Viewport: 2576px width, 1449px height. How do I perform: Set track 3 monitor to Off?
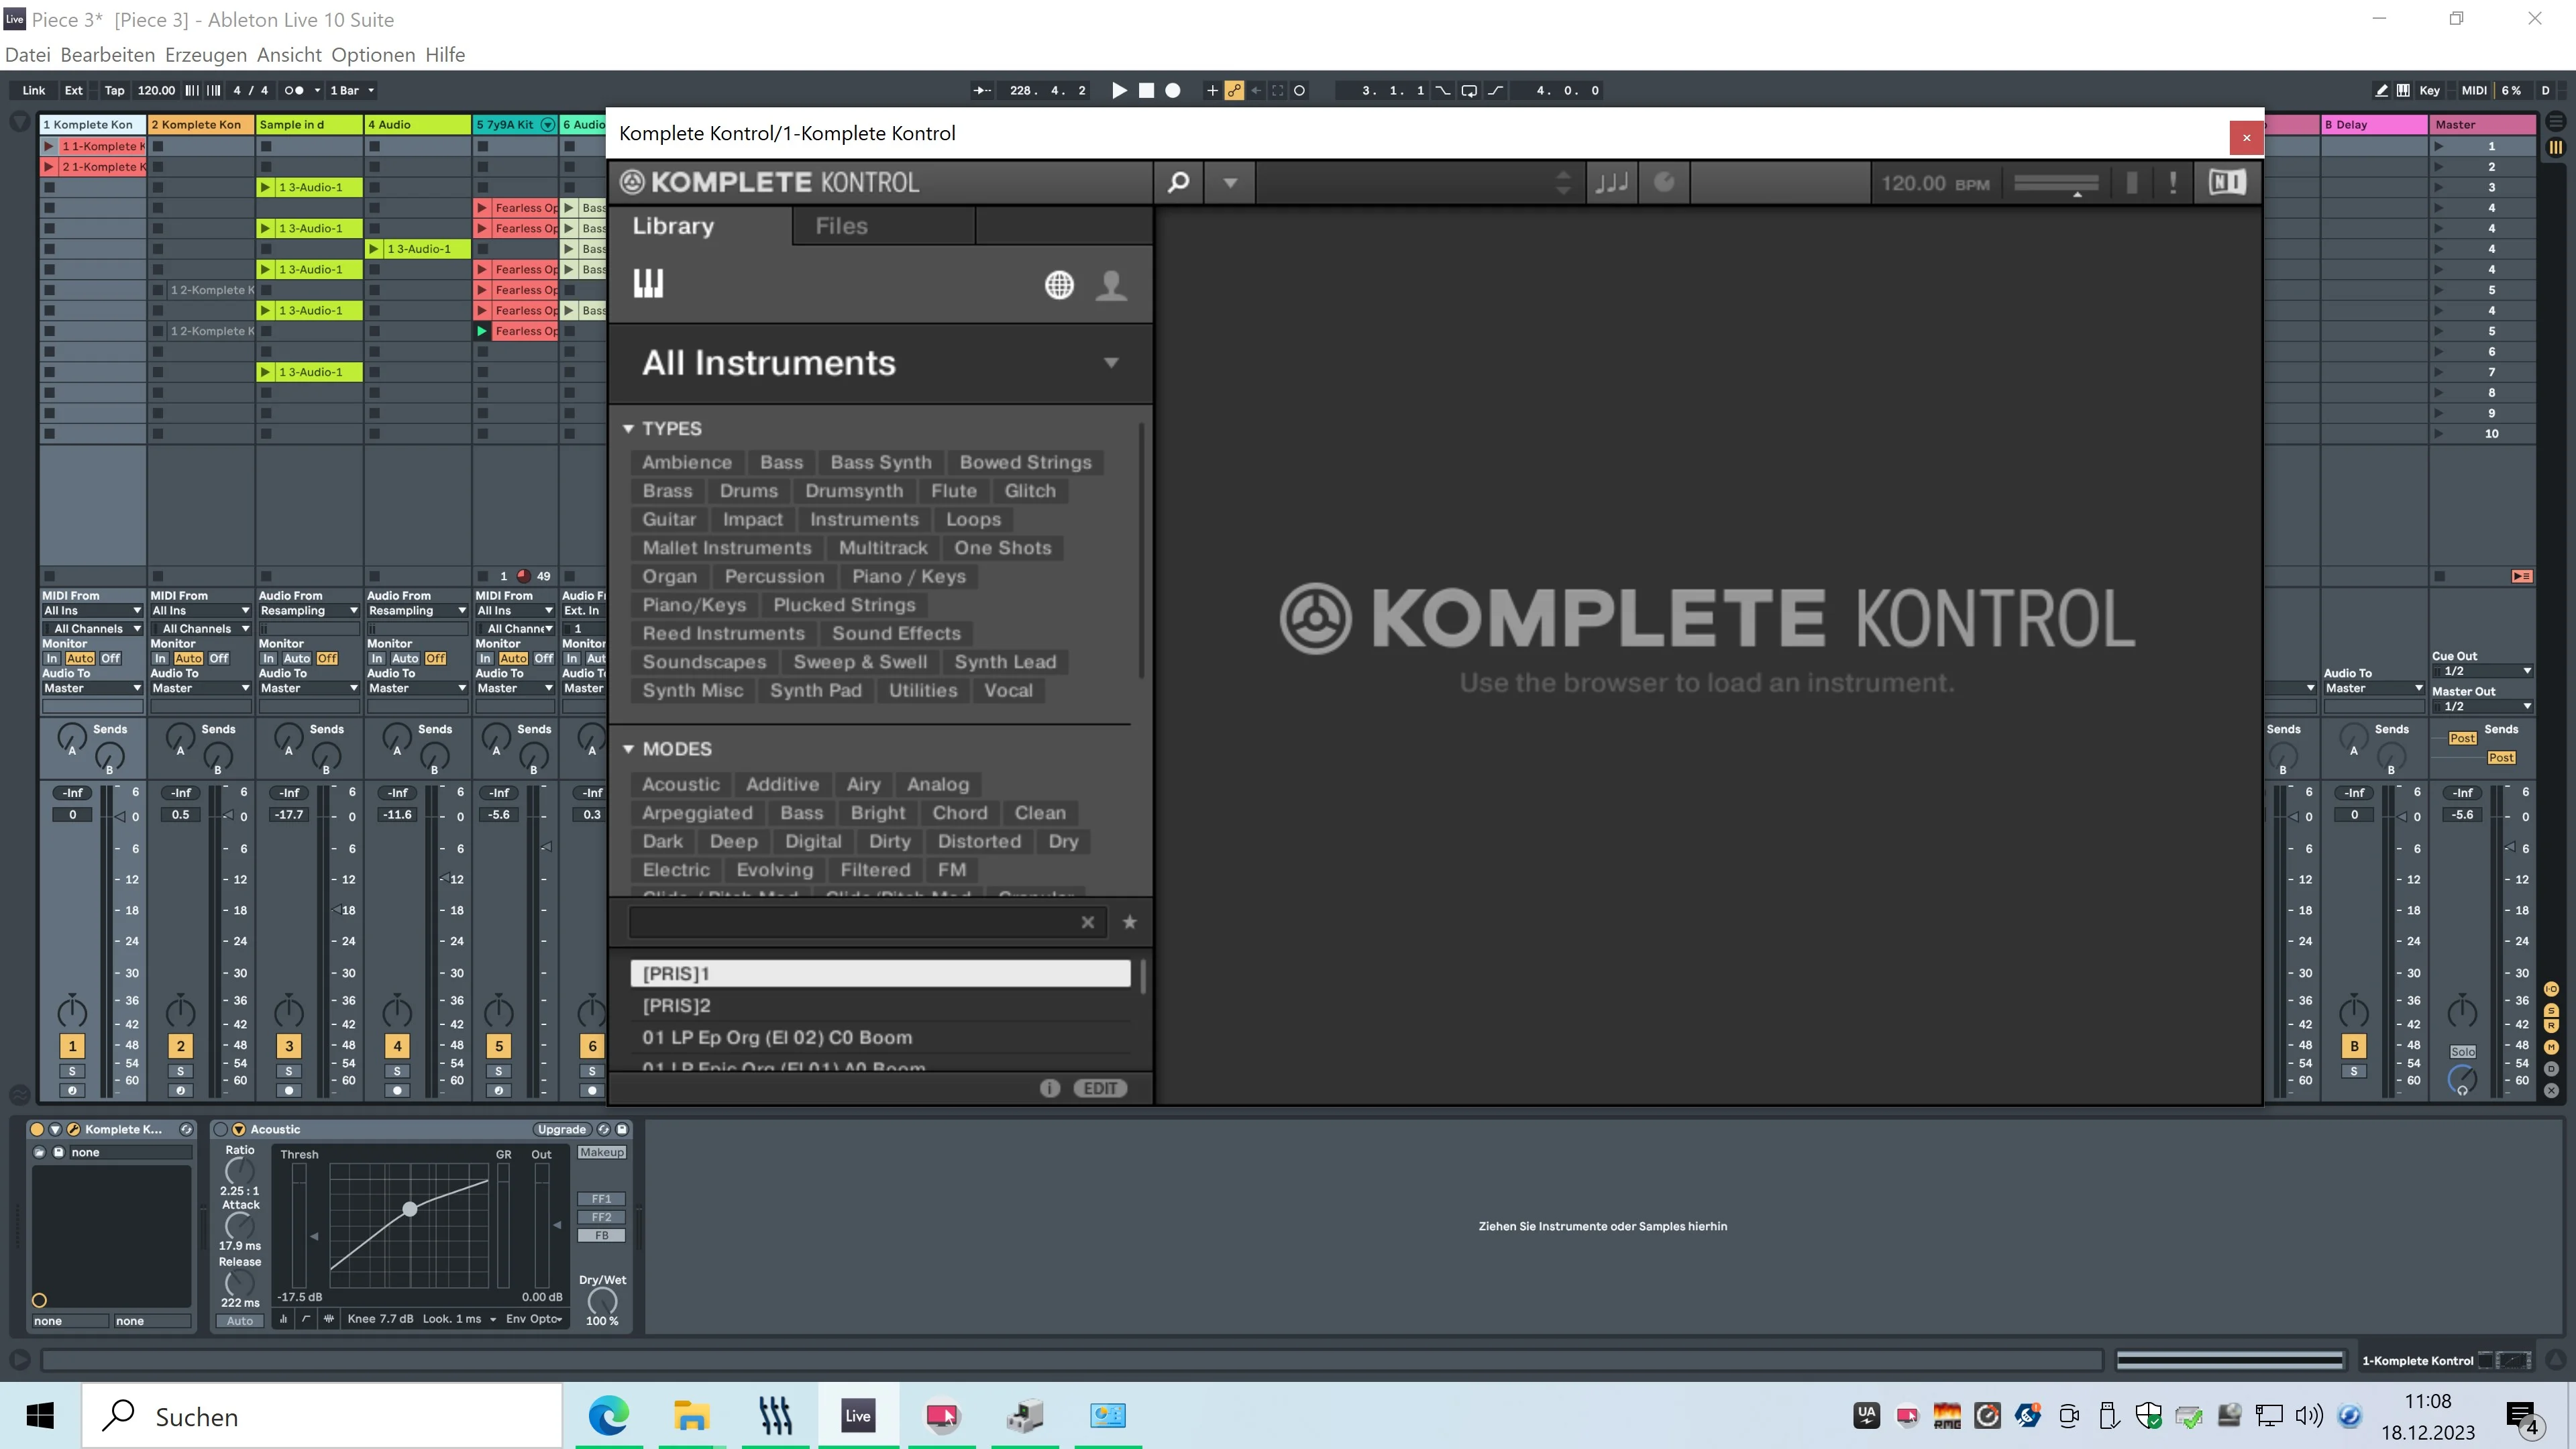click(327, 658)
